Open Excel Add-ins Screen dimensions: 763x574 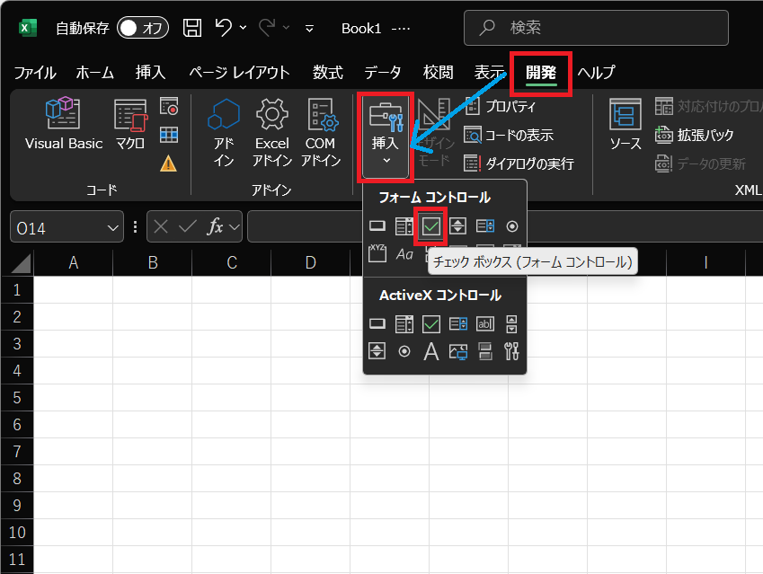click(271, 132)
